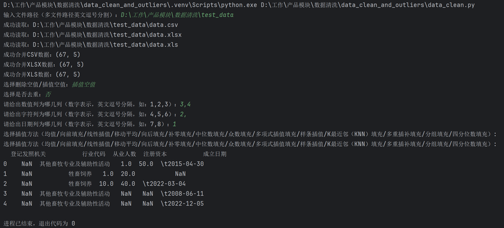Click the 成功合并CSV数据 output line
Viewport: 504px width, 228px height.
[x=42, y=55]
